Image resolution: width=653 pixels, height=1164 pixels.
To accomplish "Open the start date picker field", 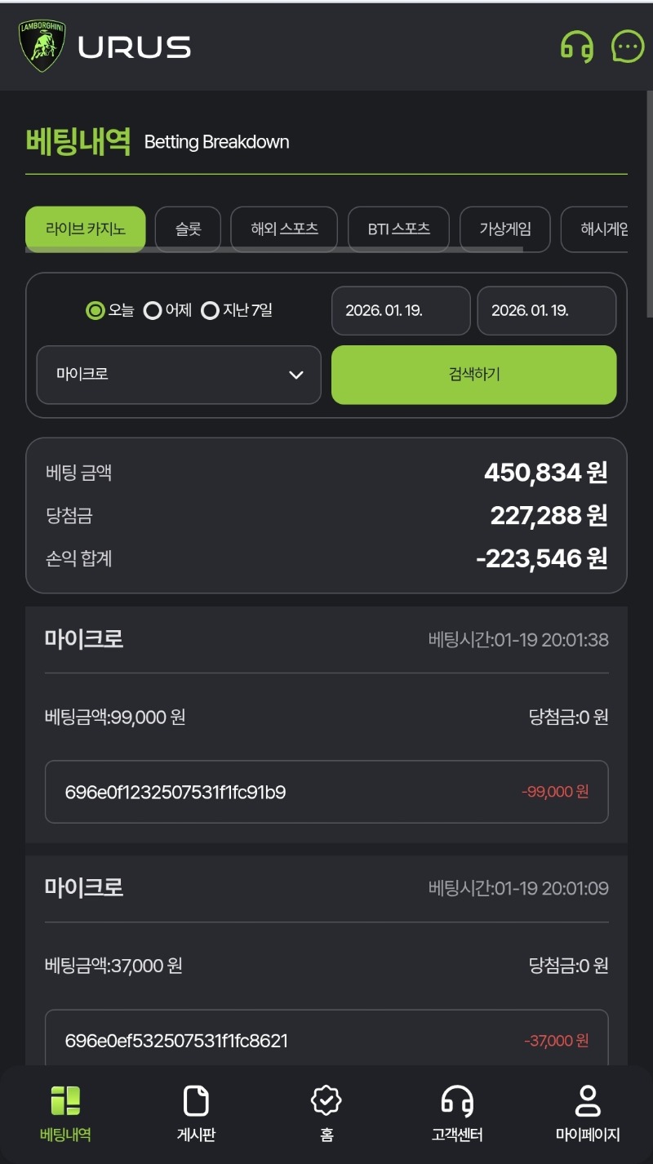I will click(401, 310).
